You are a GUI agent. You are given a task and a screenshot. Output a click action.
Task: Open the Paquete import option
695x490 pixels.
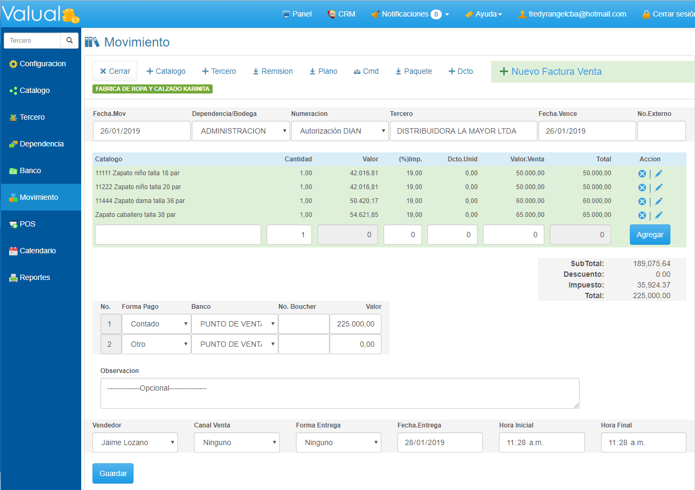click(413, 71)
